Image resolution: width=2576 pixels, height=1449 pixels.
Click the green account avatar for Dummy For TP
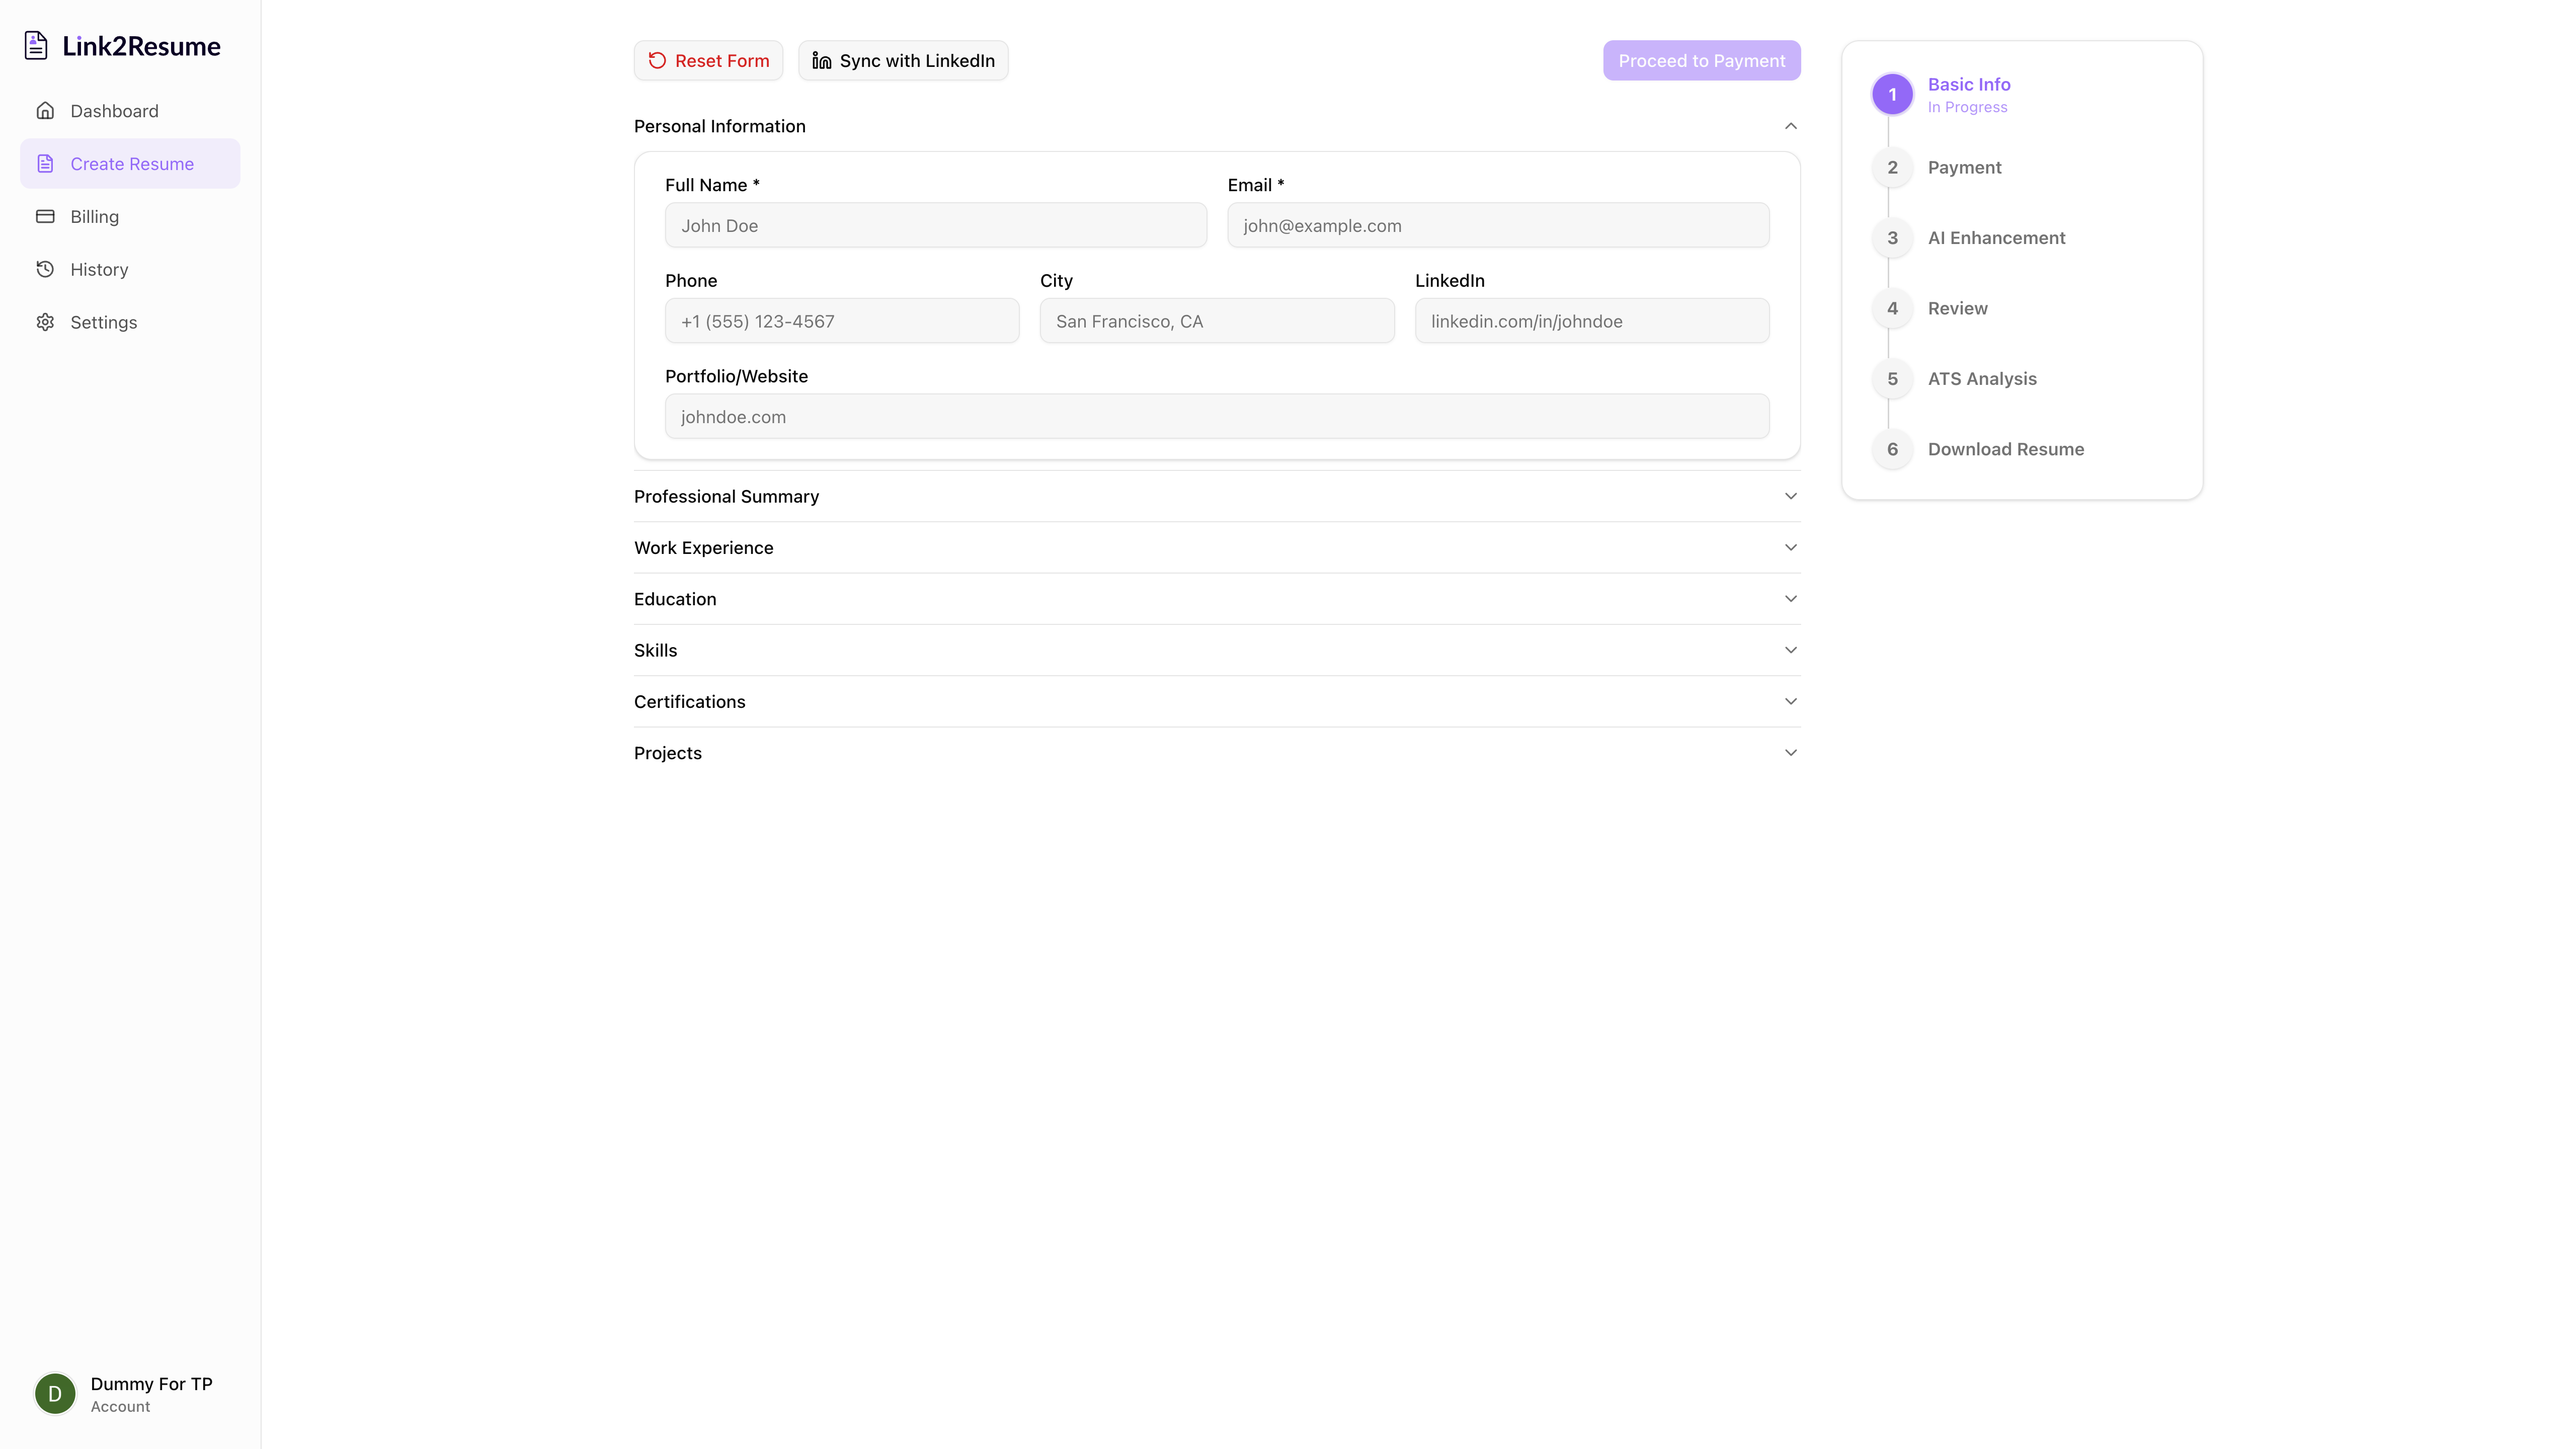pos(55,1393)
